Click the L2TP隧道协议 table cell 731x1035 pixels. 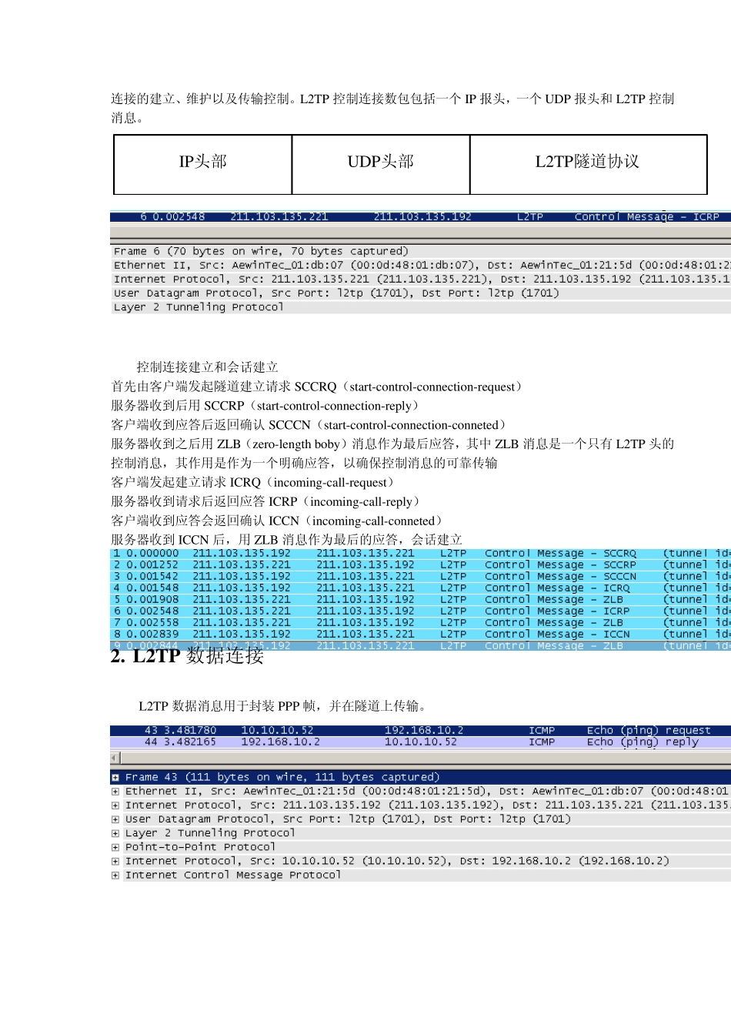(588, 164)
